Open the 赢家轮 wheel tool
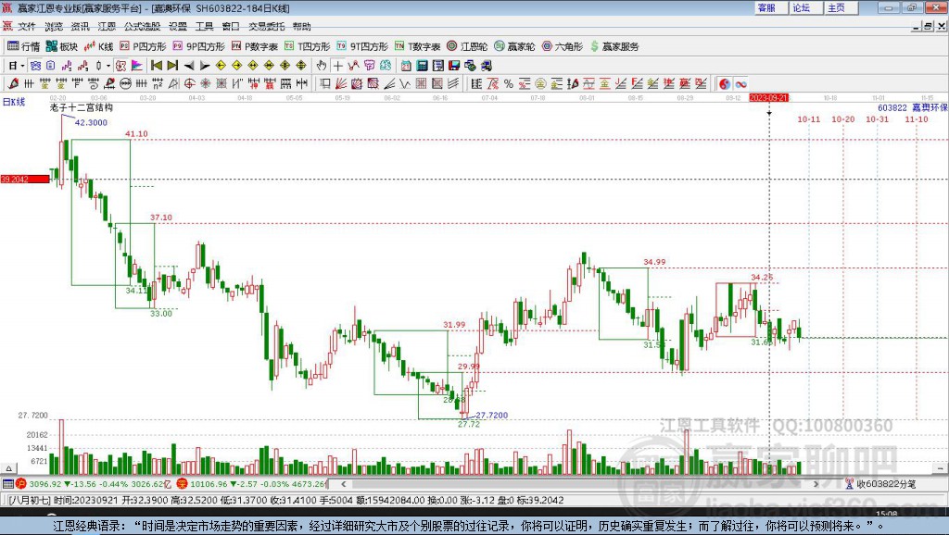 pos(514,46)
